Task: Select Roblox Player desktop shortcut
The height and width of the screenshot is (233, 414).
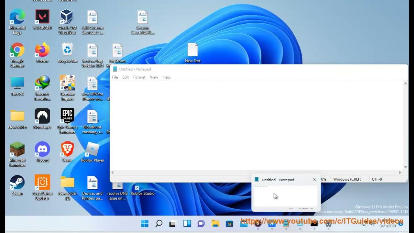Action: pos(93,152)
